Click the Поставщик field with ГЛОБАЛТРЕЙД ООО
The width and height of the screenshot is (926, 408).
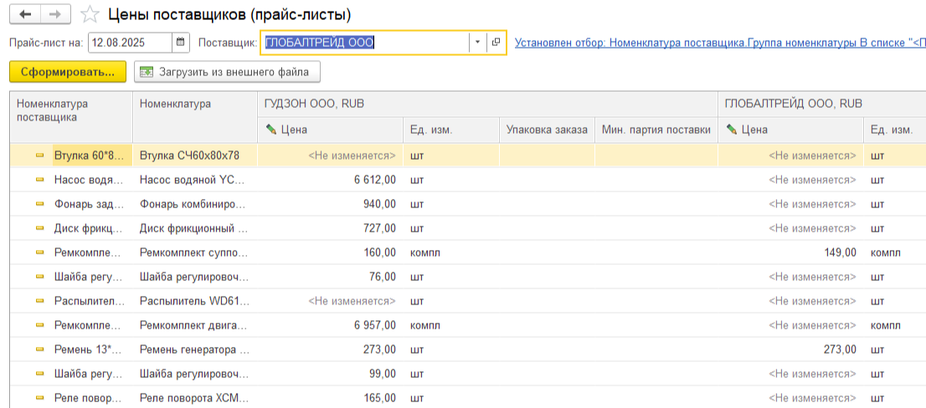[365, 43]
